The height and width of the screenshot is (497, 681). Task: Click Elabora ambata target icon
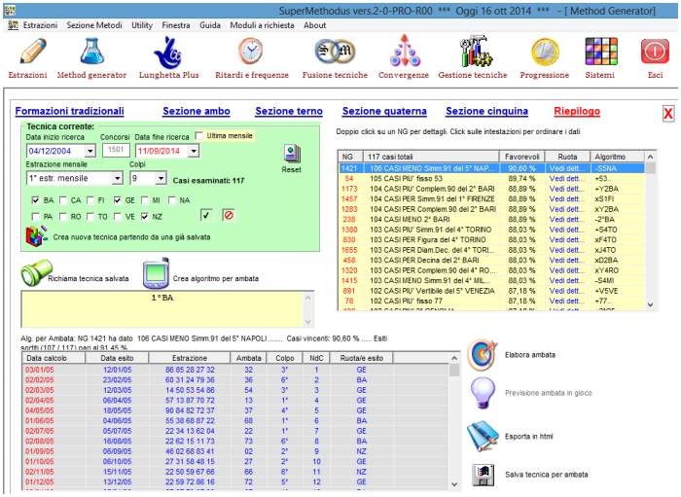[483, 355]
